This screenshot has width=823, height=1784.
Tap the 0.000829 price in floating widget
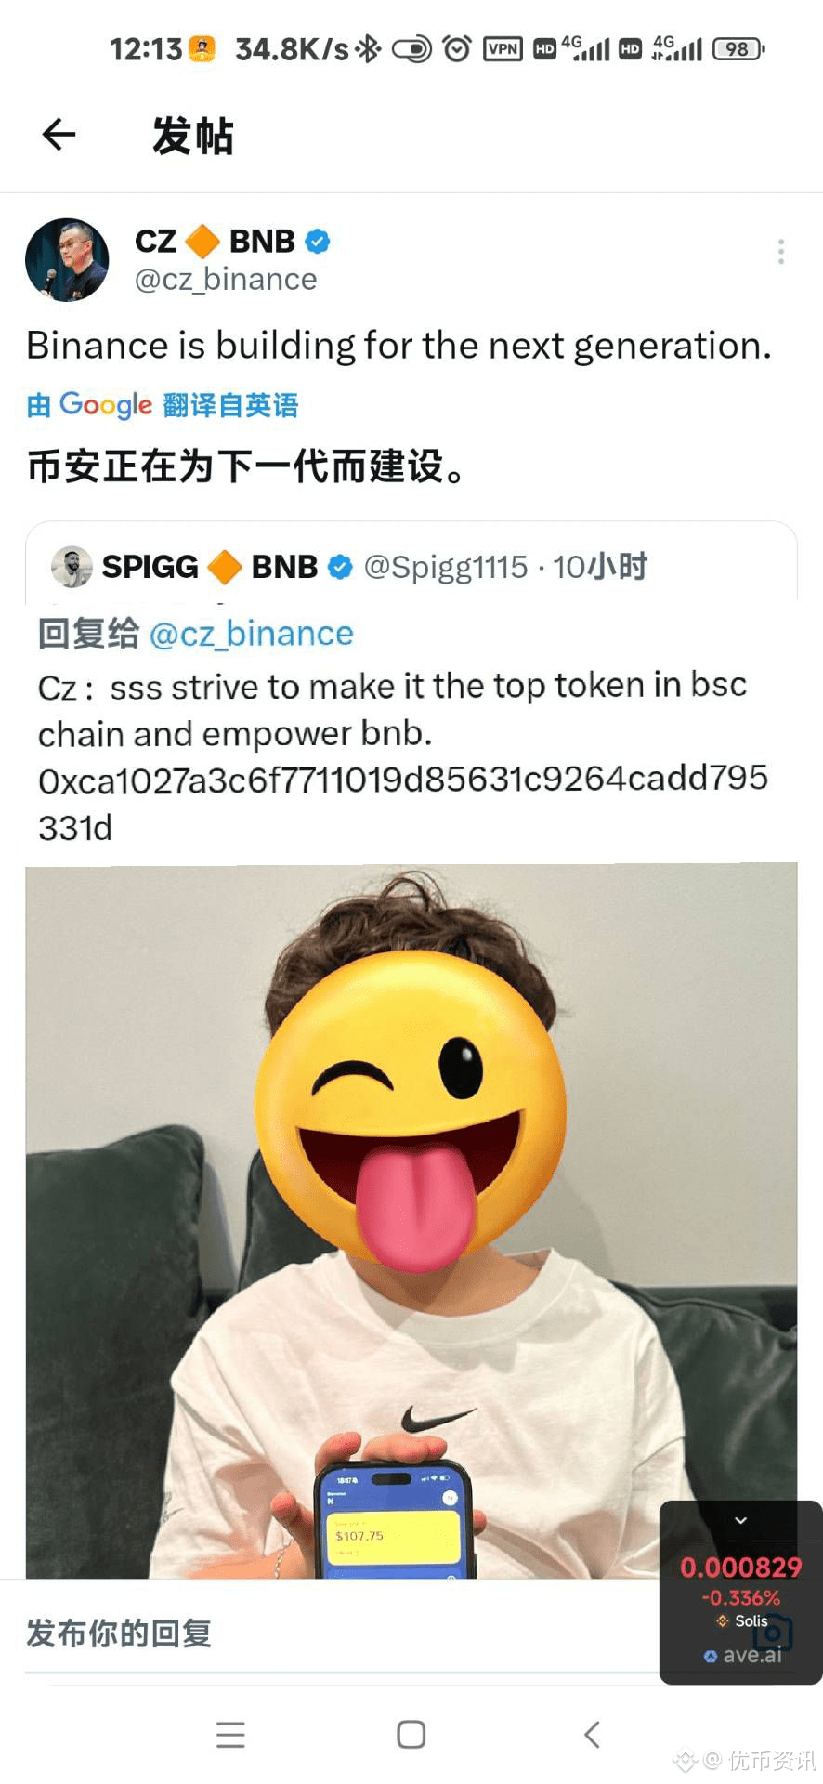pyautogui.click(x=740, y=1568)
